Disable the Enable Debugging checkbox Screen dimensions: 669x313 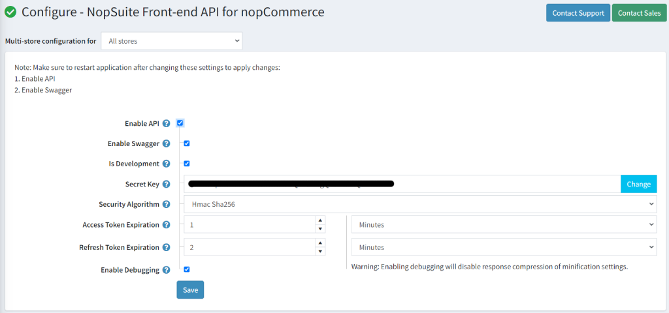click(187, 269)
